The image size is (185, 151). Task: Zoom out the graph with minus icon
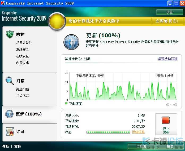coord(176,105)
